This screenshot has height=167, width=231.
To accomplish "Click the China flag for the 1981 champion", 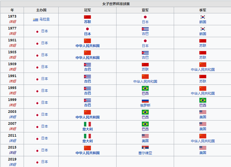I will tap(87, 41).
